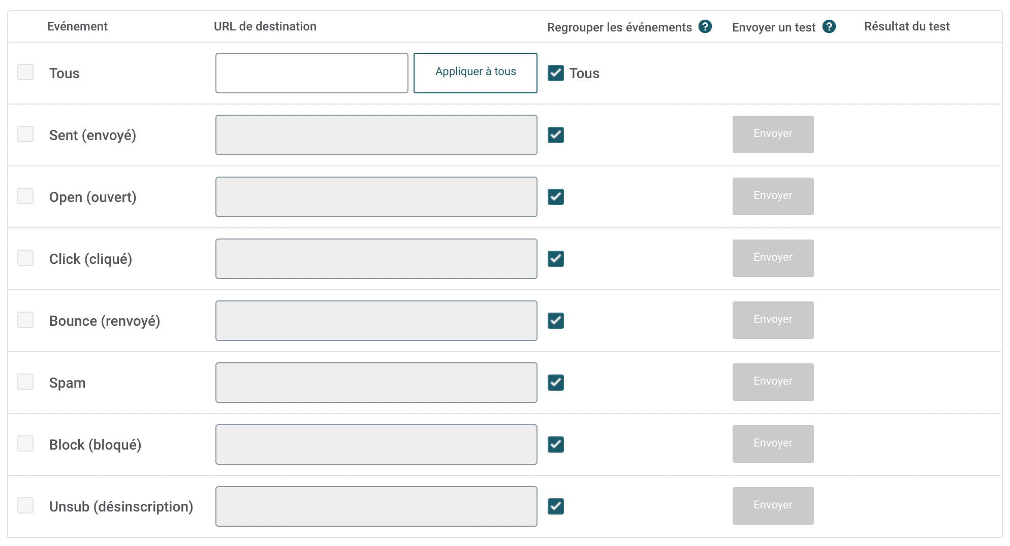The width and height of the screenshot is (1010, 546).
Task: Tick the Click (cliqué) event checkbox
Action: pos(25,258)
